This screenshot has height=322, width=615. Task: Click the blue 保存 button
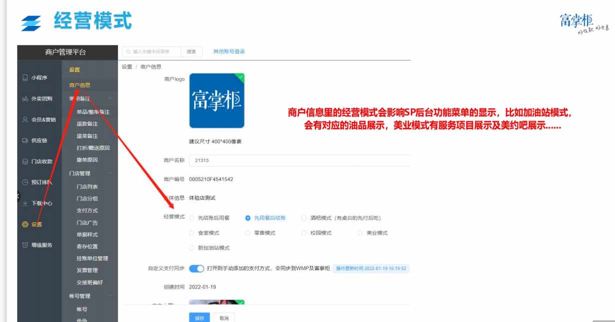point(199,318)
